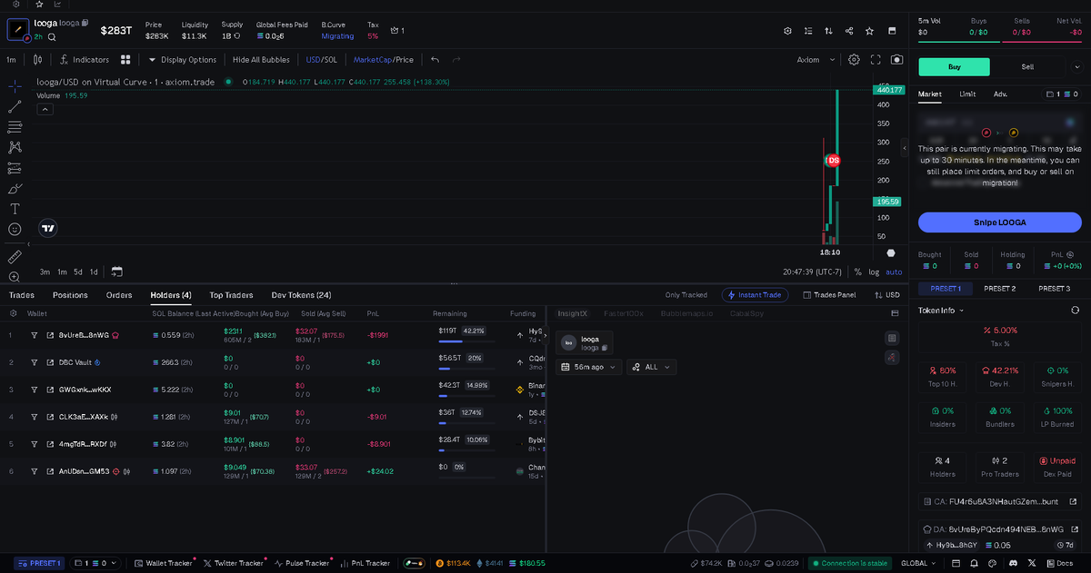Open candlestick chart style selector
This screenshot has width=1091, height=573.
[x=37, y=60]
